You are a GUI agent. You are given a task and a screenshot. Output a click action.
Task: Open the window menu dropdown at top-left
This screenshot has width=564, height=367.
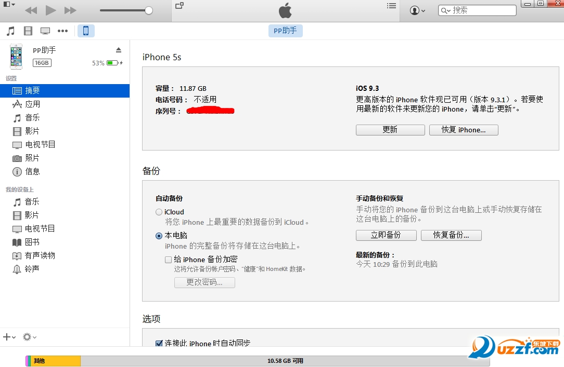coord(9,4)
